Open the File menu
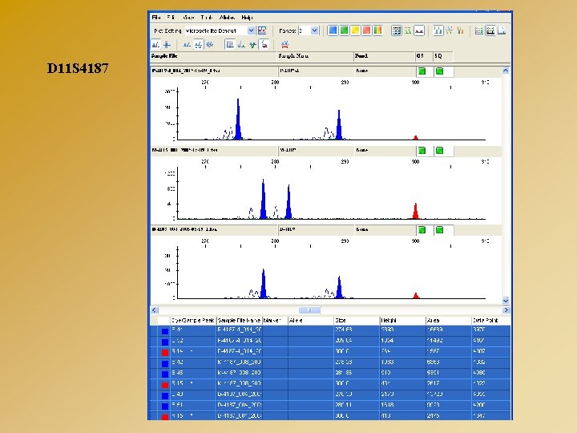 click(156, 18)
